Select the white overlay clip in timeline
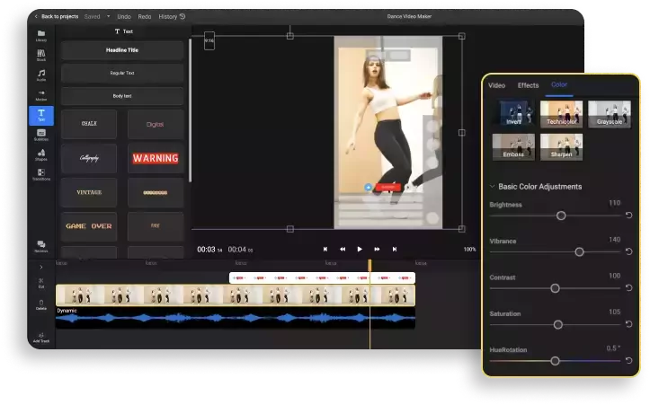Image resolution: width=650 pixels, height=405 pixels. click(x=322, y=277)
